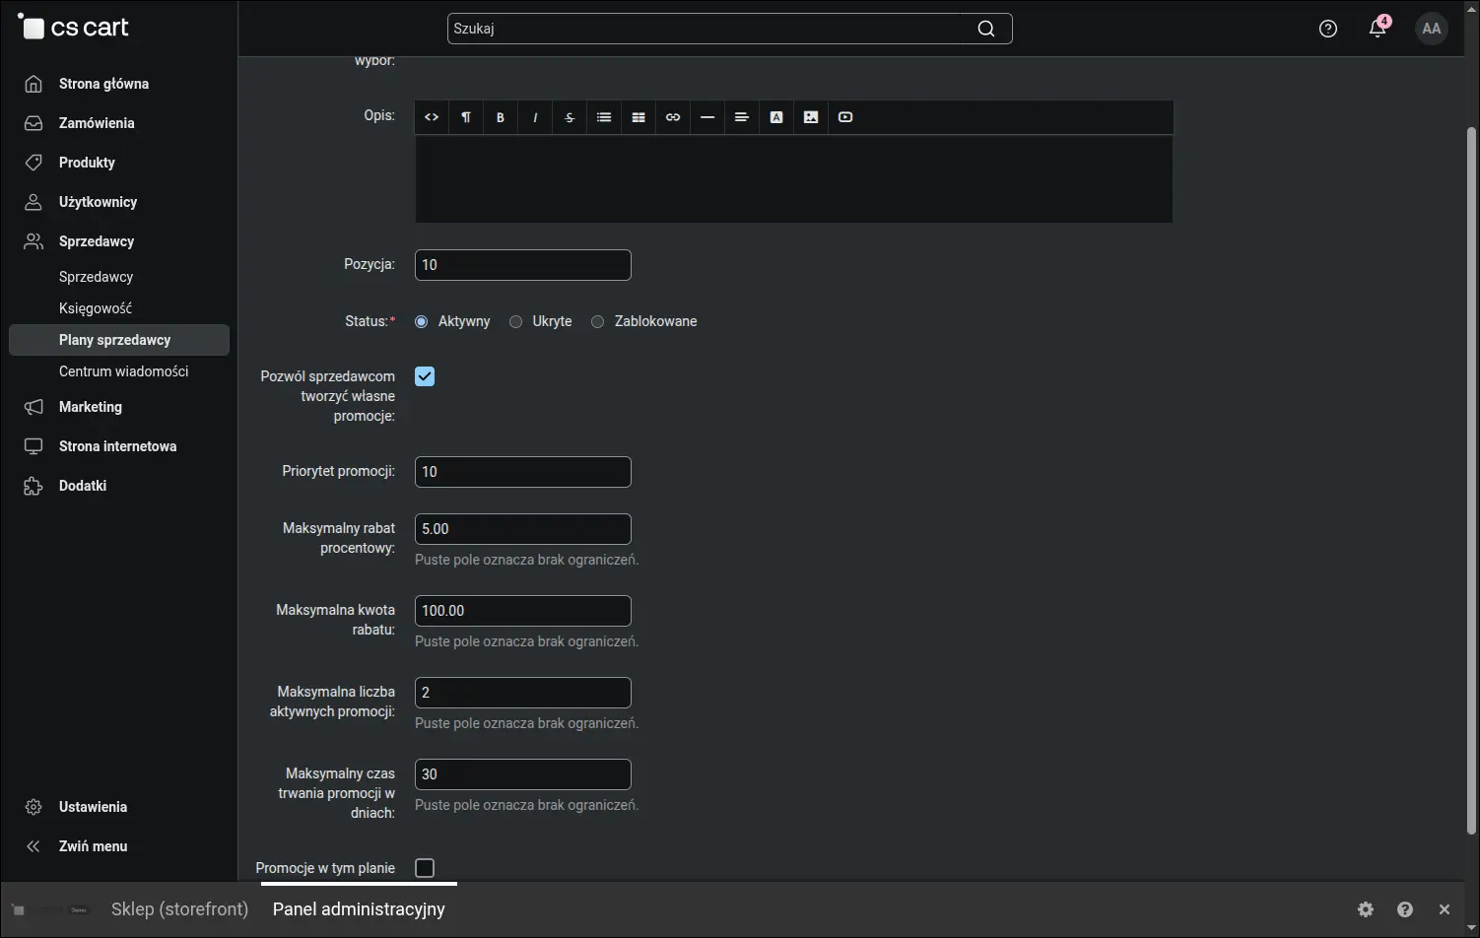Image resolution: width=1480 pixels, height=938 pixels.
Task: Insert an image in the description
Action: click(811, 117)
